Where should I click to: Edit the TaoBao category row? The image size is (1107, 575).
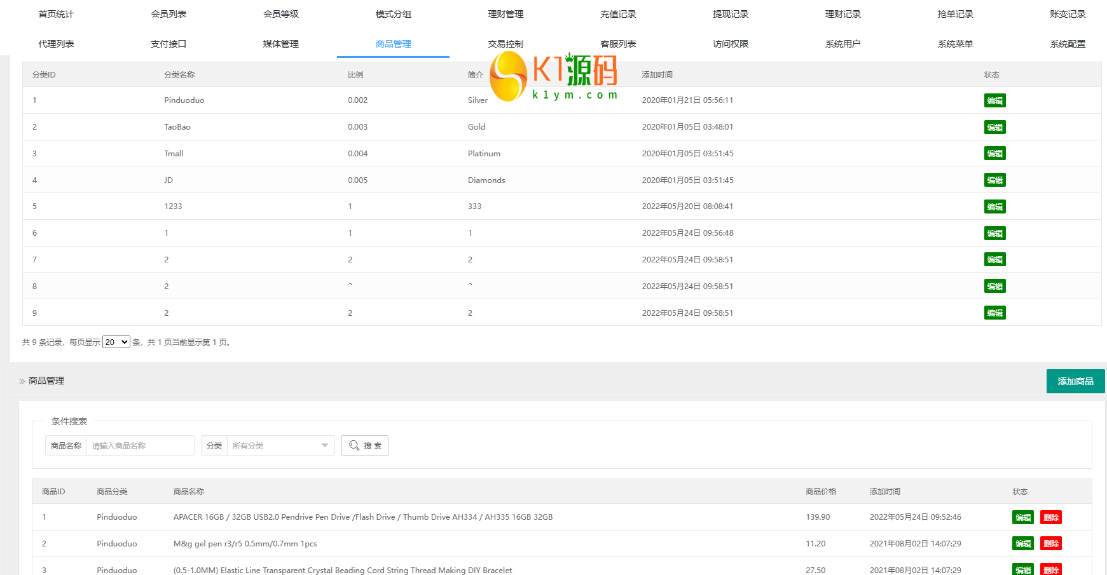994,127
